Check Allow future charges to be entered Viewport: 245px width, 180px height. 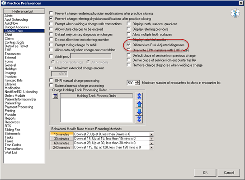click(x=51, y=29)
